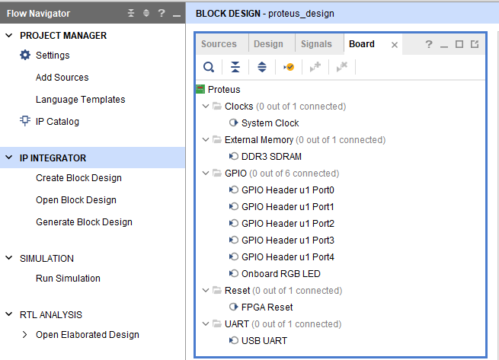Image resolution: width=499 pixels, height=360 pixels.
Task: Open Flow Navigator help icon
Action: click(x=161, y=14)
